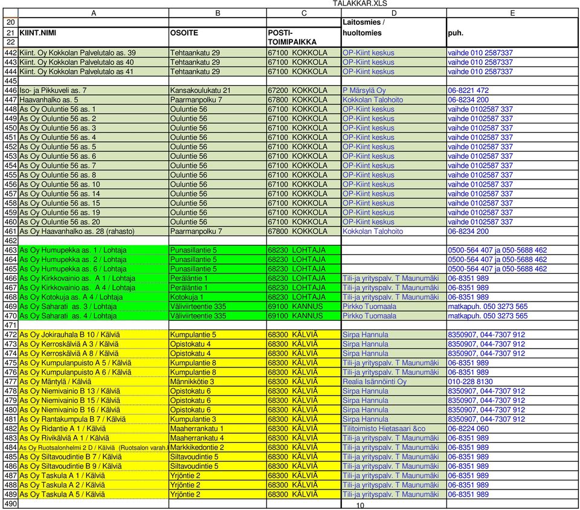580x510 pixels.
Task: Click cell As Oy Haavanhalko as. 28 (rahasto)
Action: point(94,231)
